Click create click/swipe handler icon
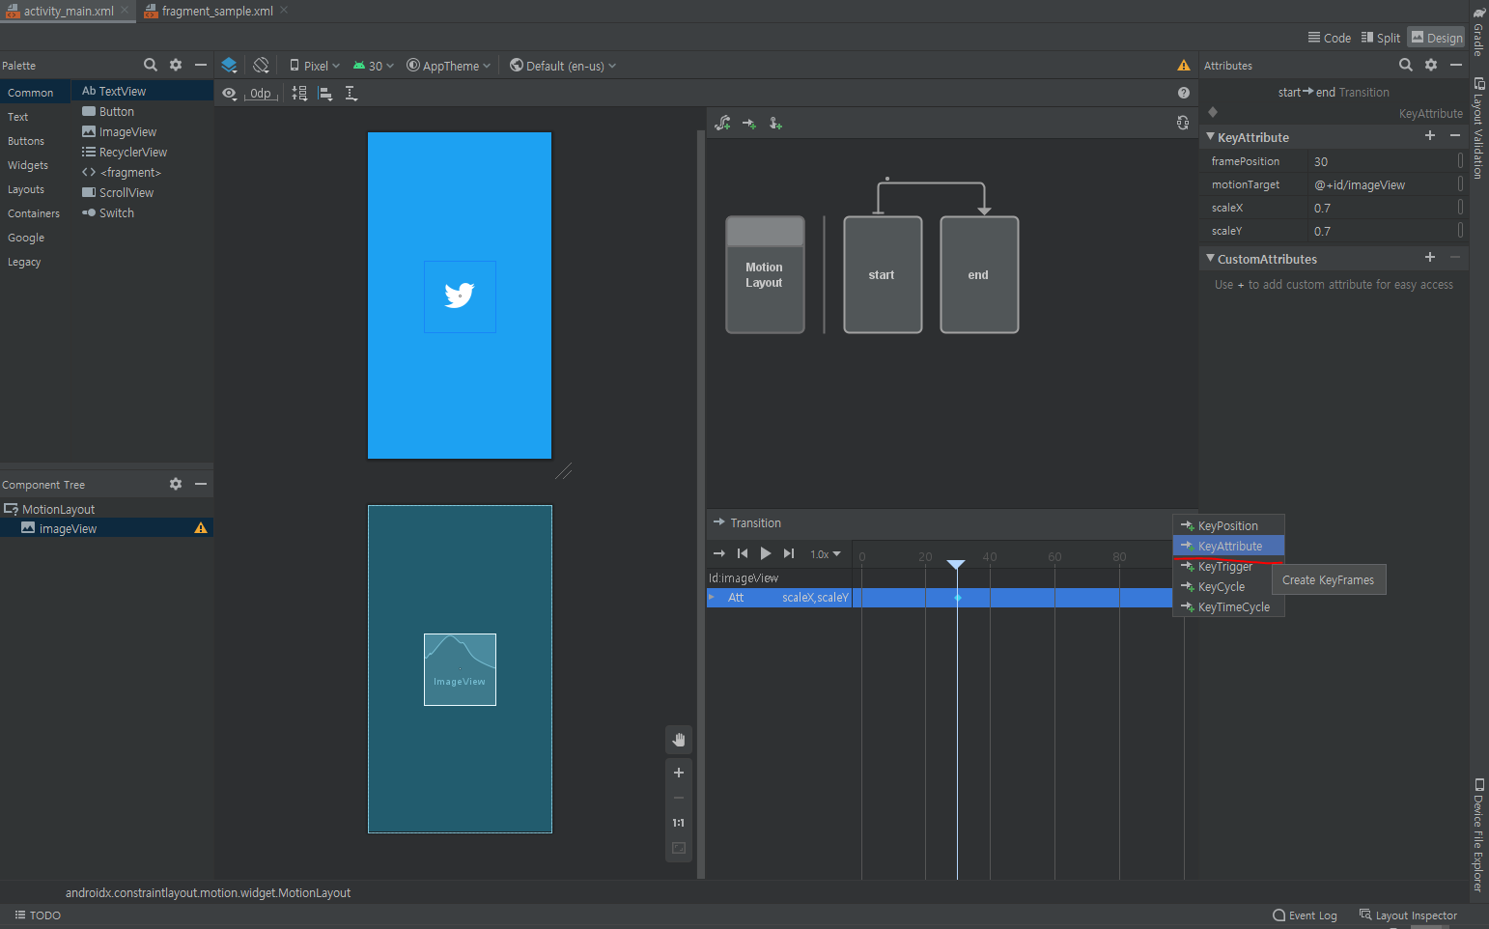Image resolution: width=1489 pixels, height=929 pixels. click(775, 123)
